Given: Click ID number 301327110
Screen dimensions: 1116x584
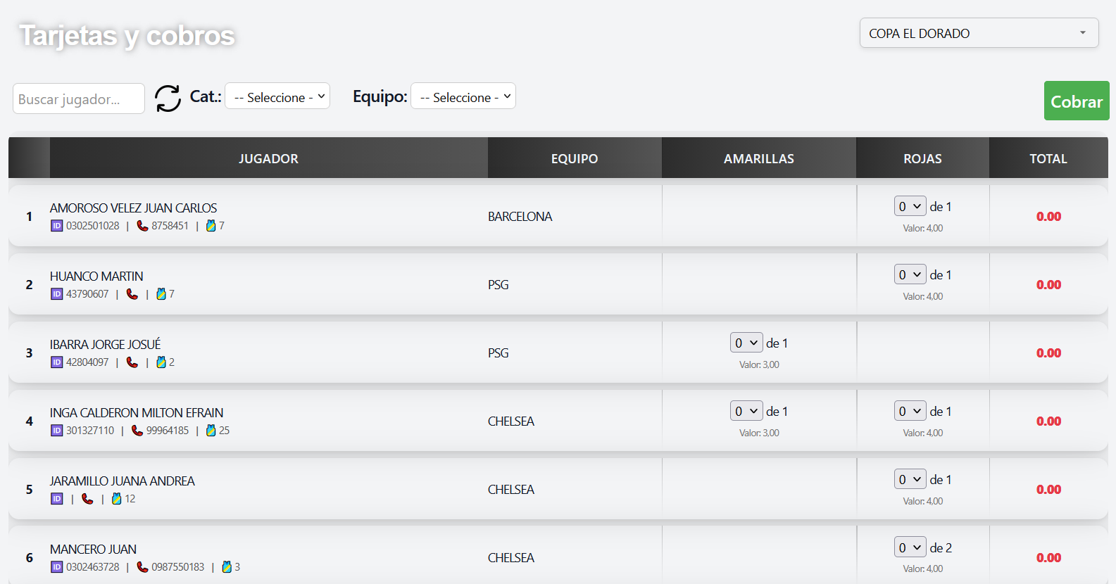Looking at the screenshot, I should [x=90, y=431].
